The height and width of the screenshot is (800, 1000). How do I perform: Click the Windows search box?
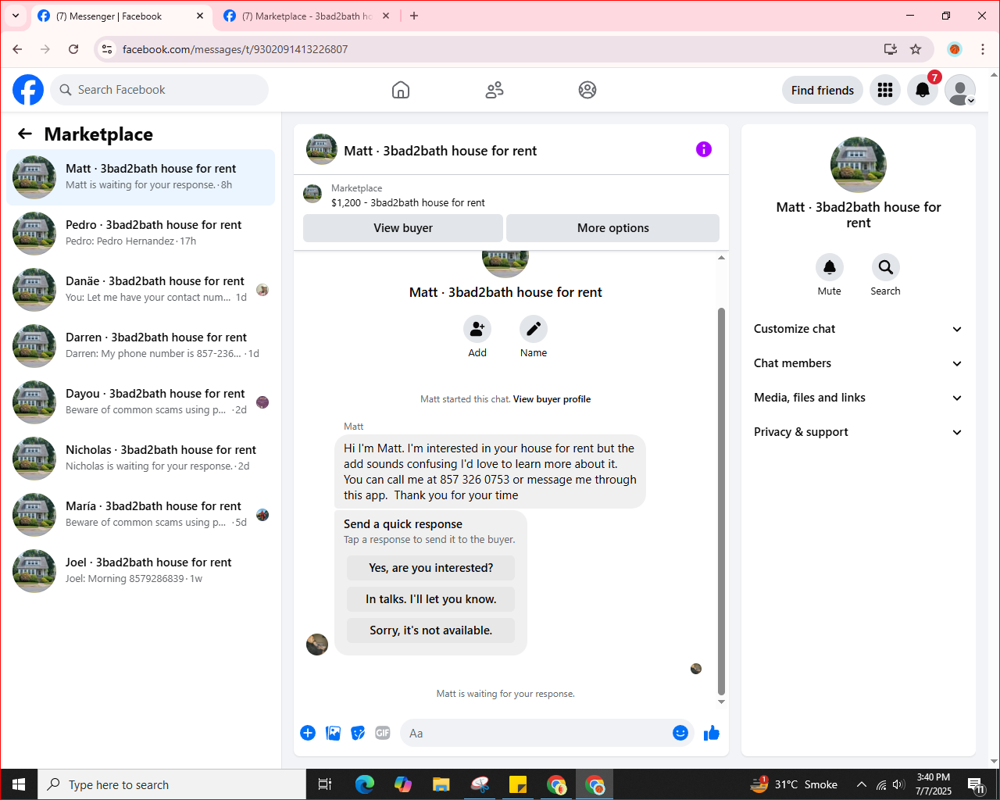click(x=172, y=784)
